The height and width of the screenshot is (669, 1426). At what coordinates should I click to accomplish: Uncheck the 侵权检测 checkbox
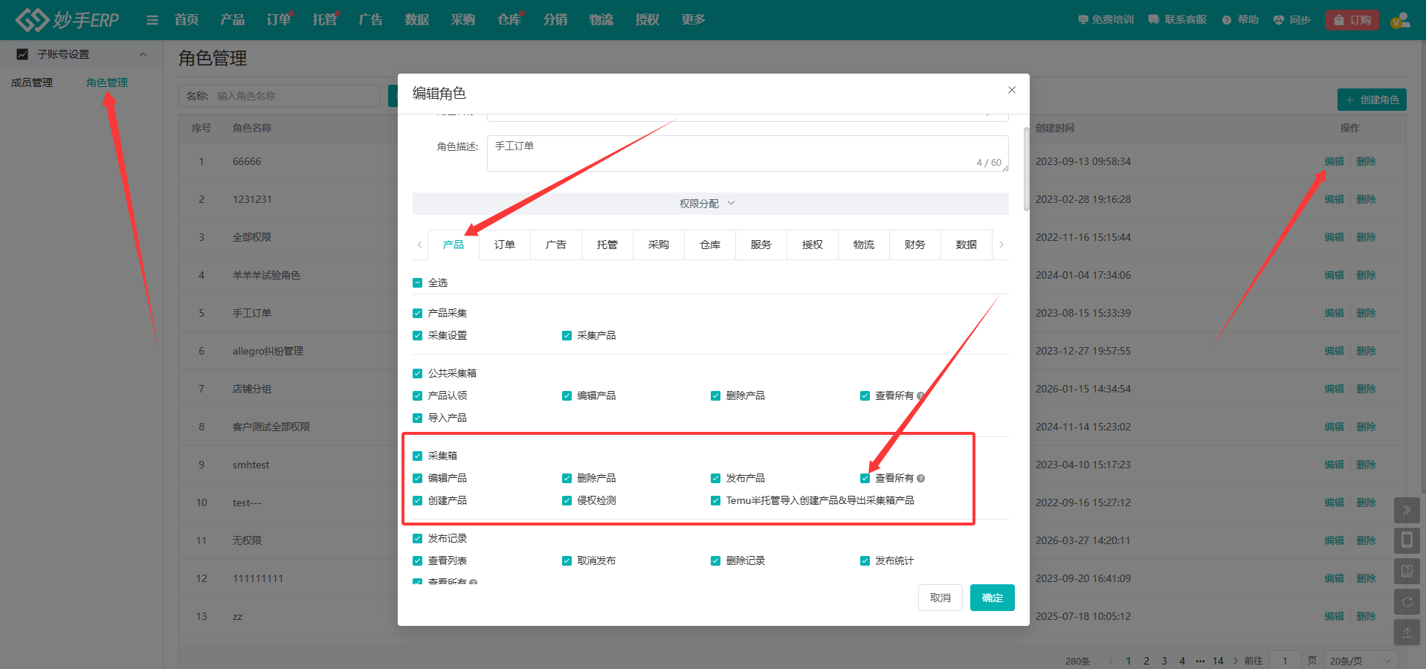click(x=567, y=500)
